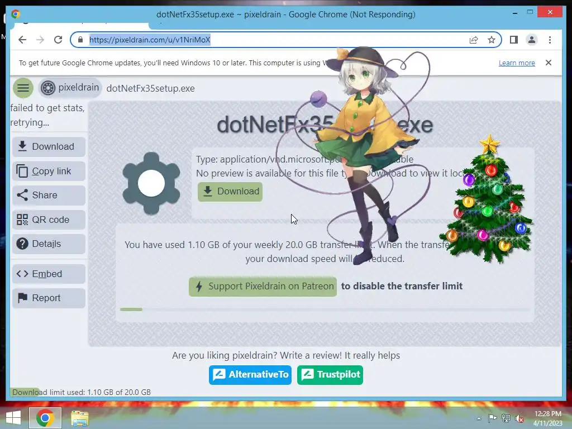Click the large gear file-type icon
Viewport: 572px width, 429px height.
151,183
